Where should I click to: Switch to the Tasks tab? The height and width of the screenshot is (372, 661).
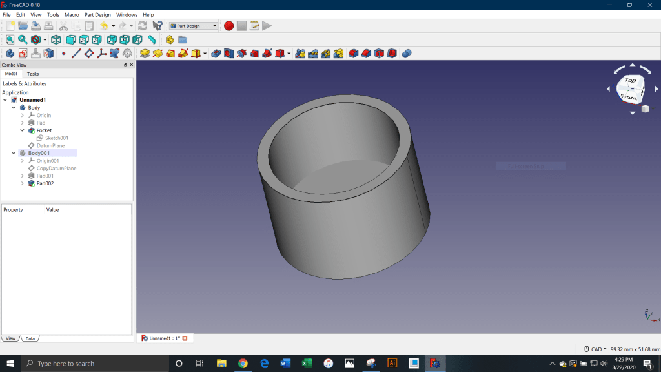coord(32,74)
